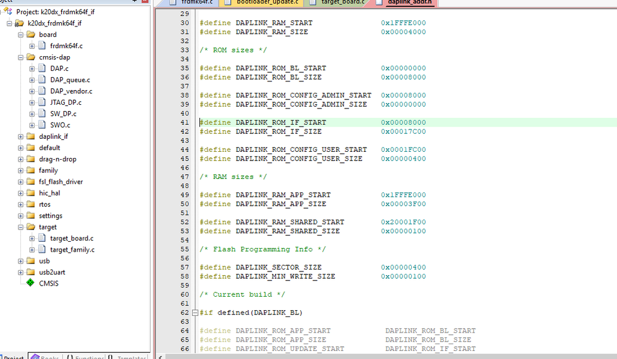Expand the hic_hal folder
This screenshot has width=617, height=359.
coord(20,193)
